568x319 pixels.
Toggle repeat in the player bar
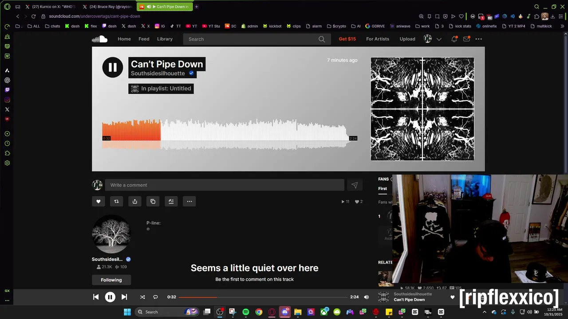(x=155, y=297)
